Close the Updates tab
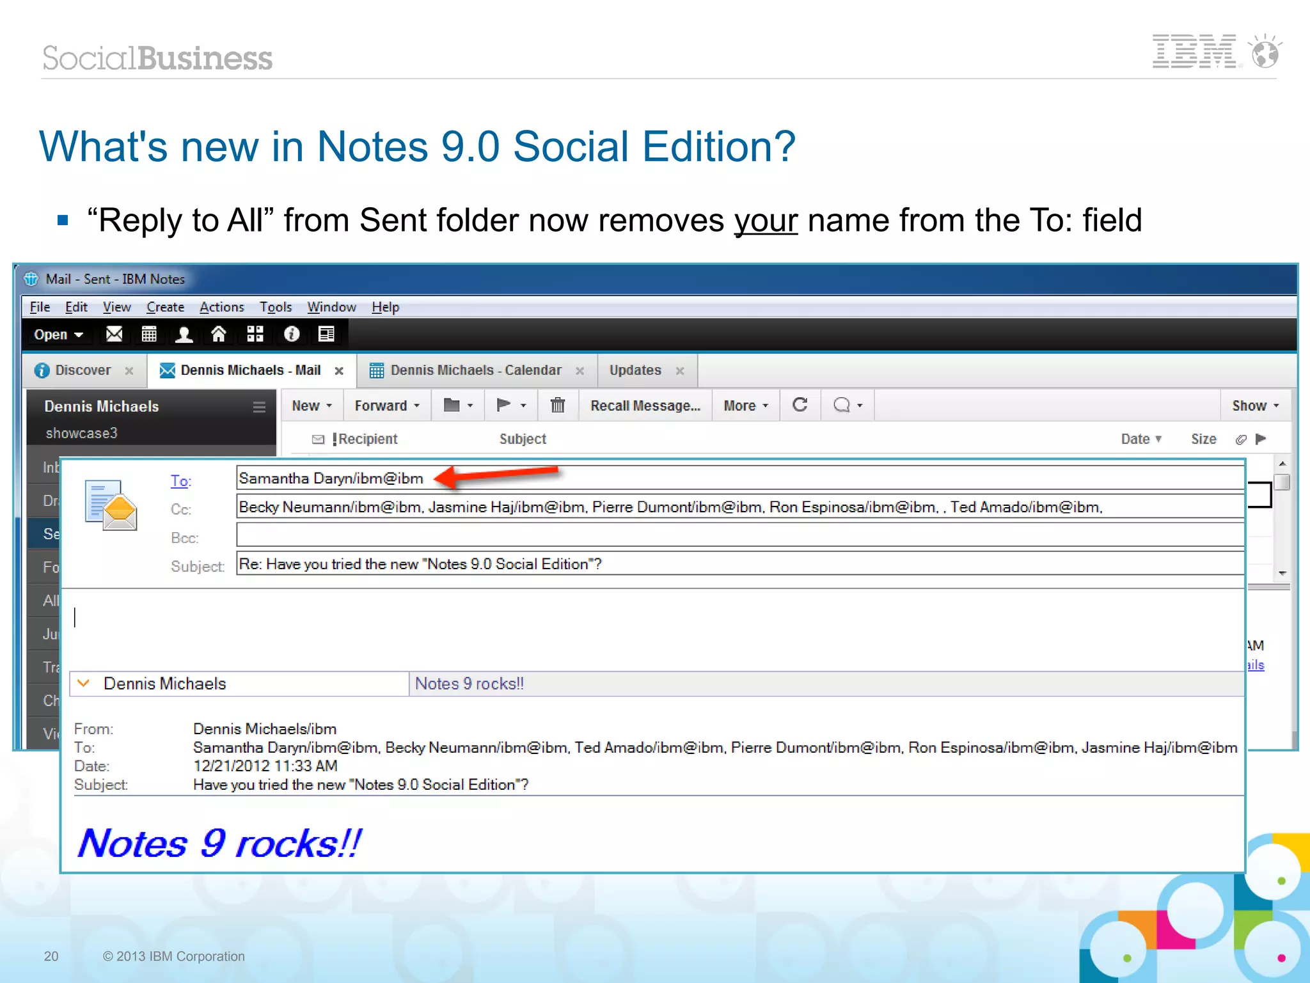 tap(680, 371)
